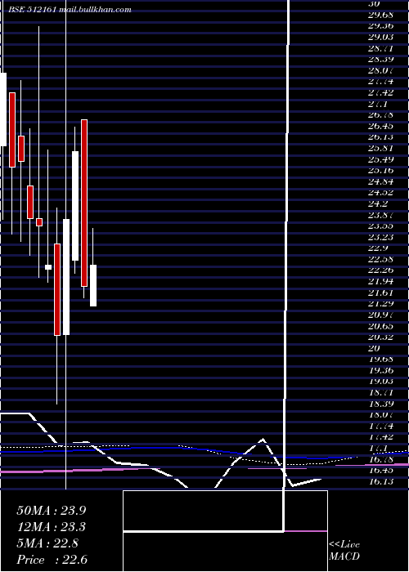Viewport: 409px width, 572px height.
Task: Select the 26.45 price axis label
Action: click(x=381, y=126)
